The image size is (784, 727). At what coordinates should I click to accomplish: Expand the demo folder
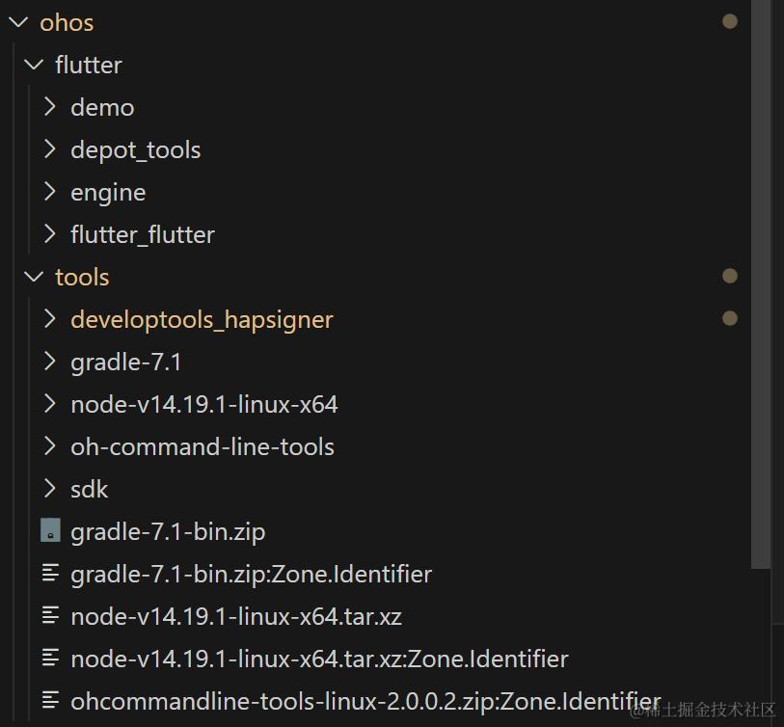[x=50, y=107]
